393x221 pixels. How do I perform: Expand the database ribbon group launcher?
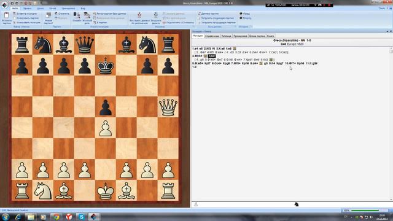[x=235, y=26]
